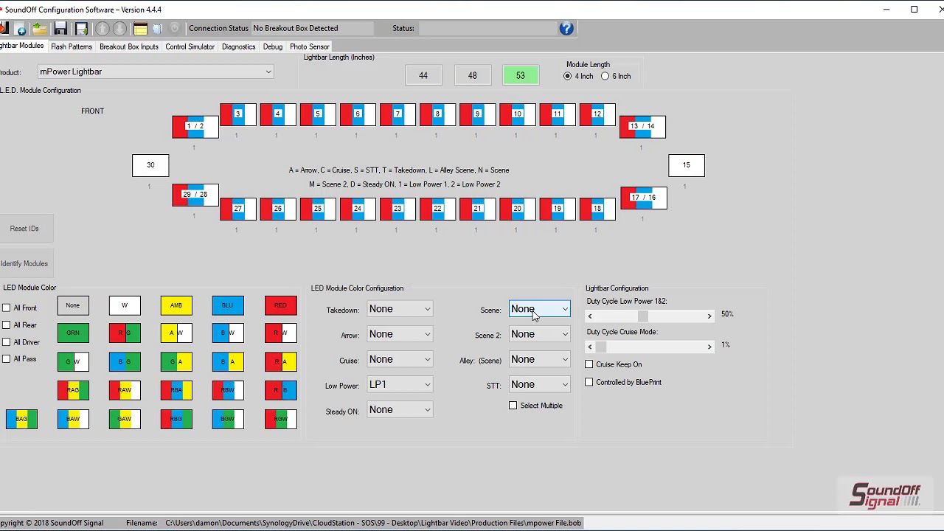Switch to the Breakout Box Inputs tab

click(x=129, y=46)
